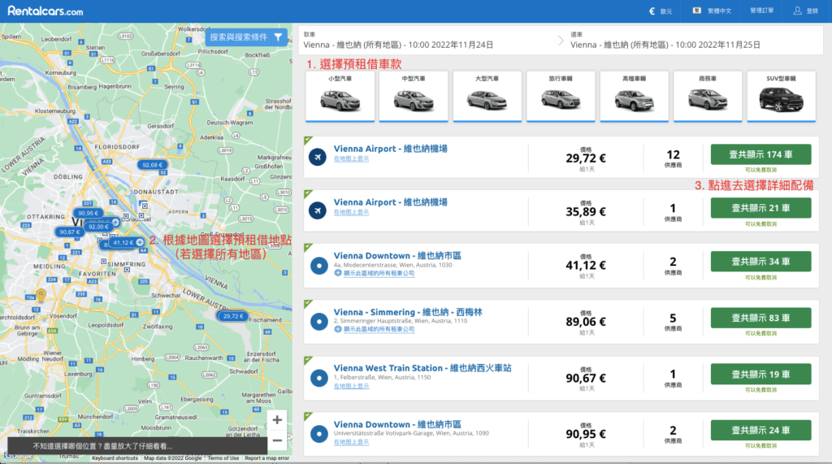Click the location icon of Vienna - Simmering
The image size is (832, 464).
click(318, 321)
